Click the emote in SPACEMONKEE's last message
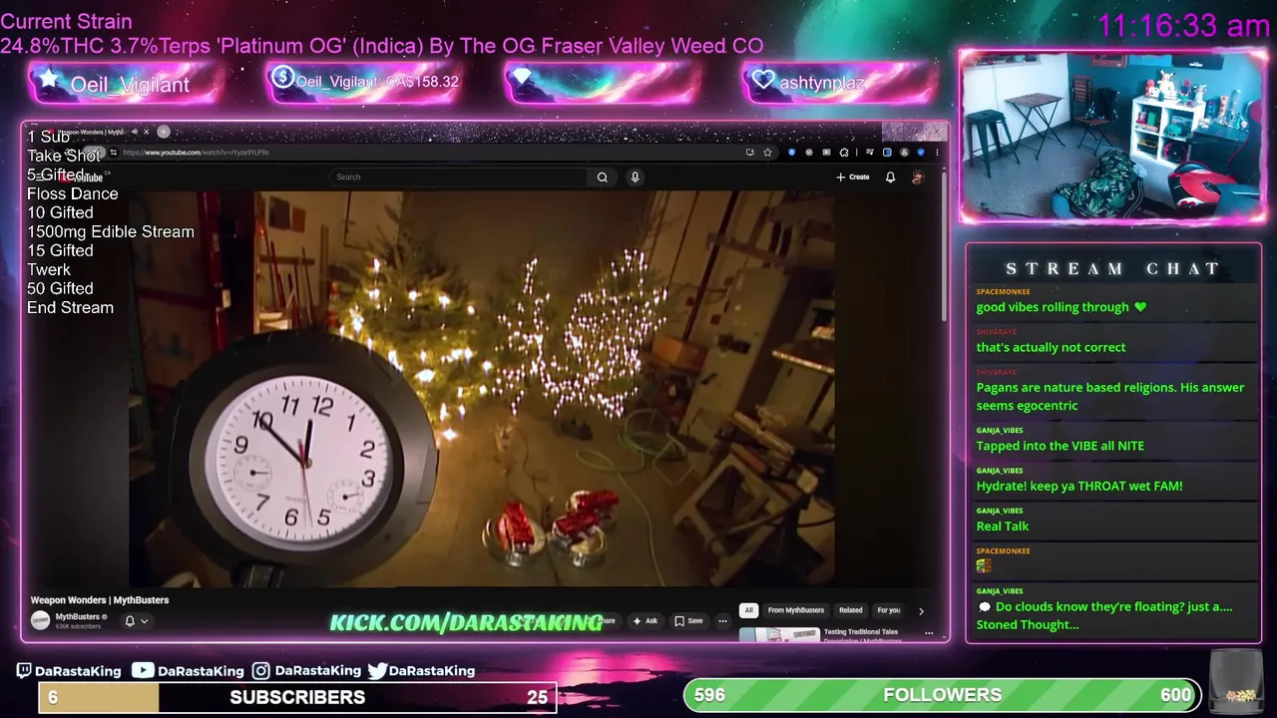The height and width of the screenshot is (718, 1277). point(984,565)
